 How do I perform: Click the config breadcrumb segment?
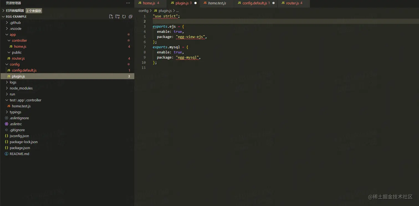point(144,11)
